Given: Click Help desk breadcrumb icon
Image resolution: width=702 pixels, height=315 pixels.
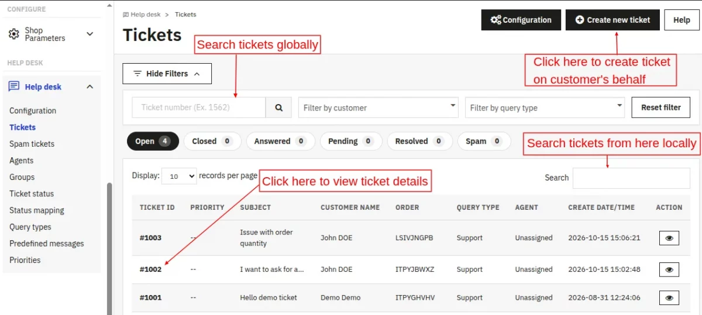Looking at the screenshot, I should (x=126, y=14).
